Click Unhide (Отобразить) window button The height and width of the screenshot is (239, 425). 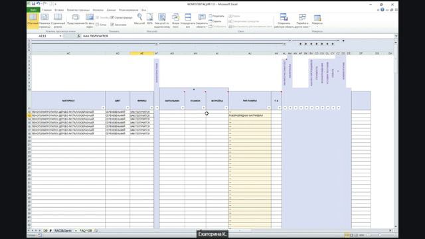pos(217,27)
